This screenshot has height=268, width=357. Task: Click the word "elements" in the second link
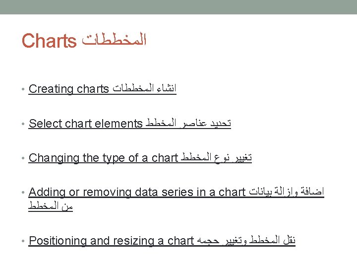[x=119, y=124]
